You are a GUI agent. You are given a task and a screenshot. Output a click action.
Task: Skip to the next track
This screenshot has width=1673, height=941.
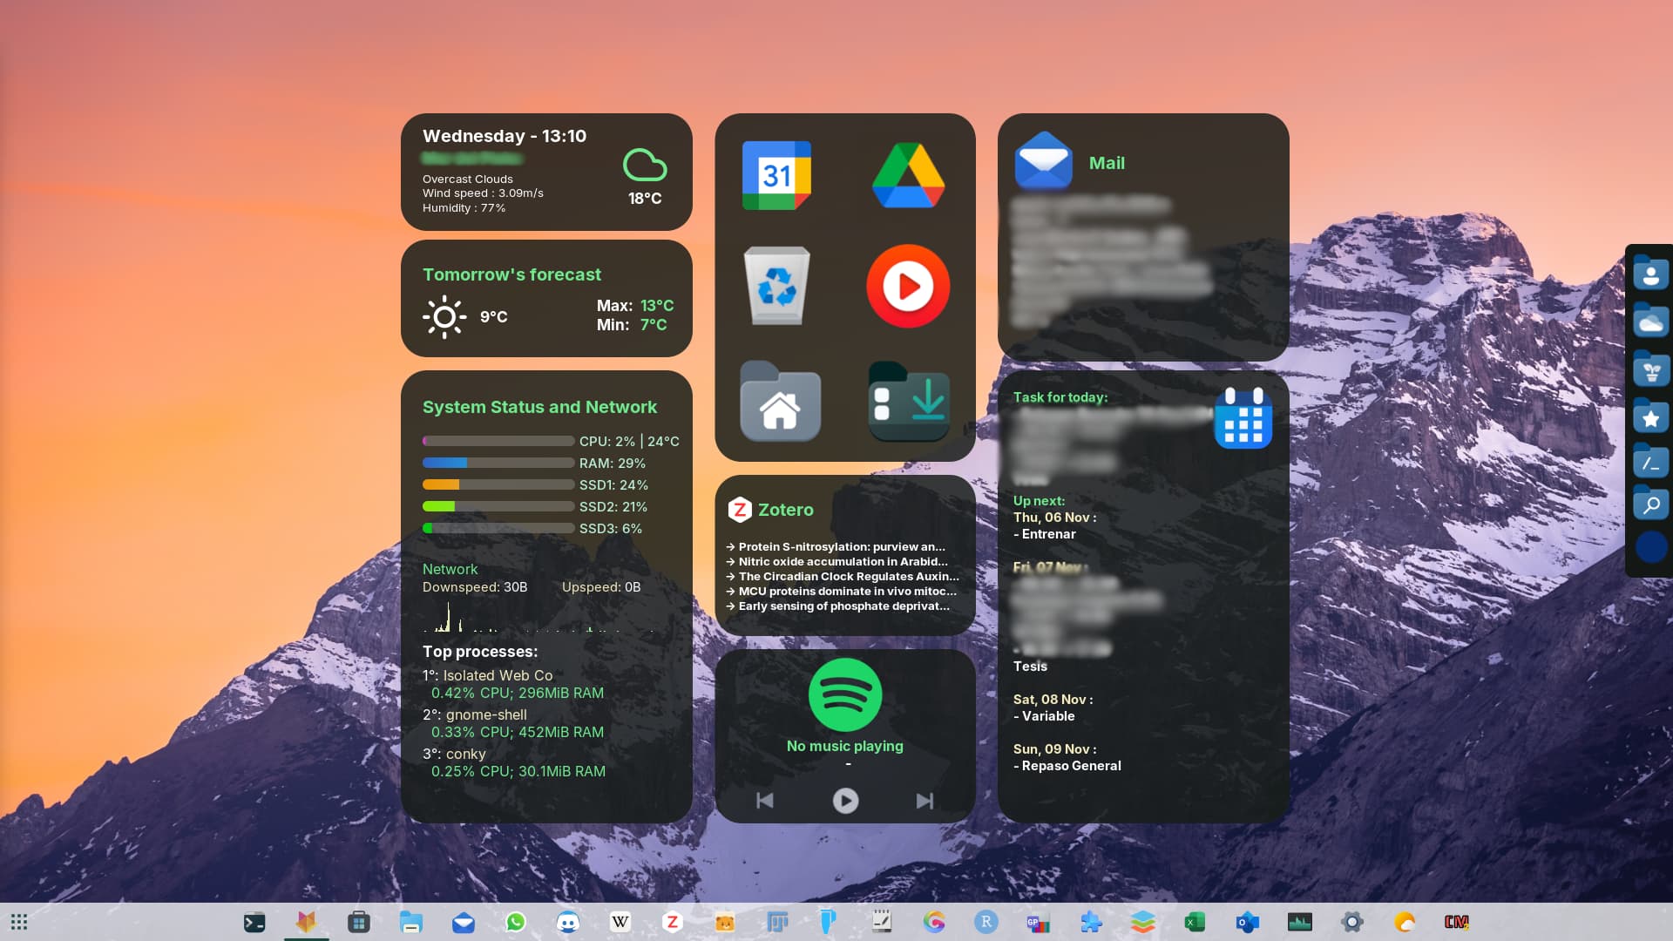(925, 801)
